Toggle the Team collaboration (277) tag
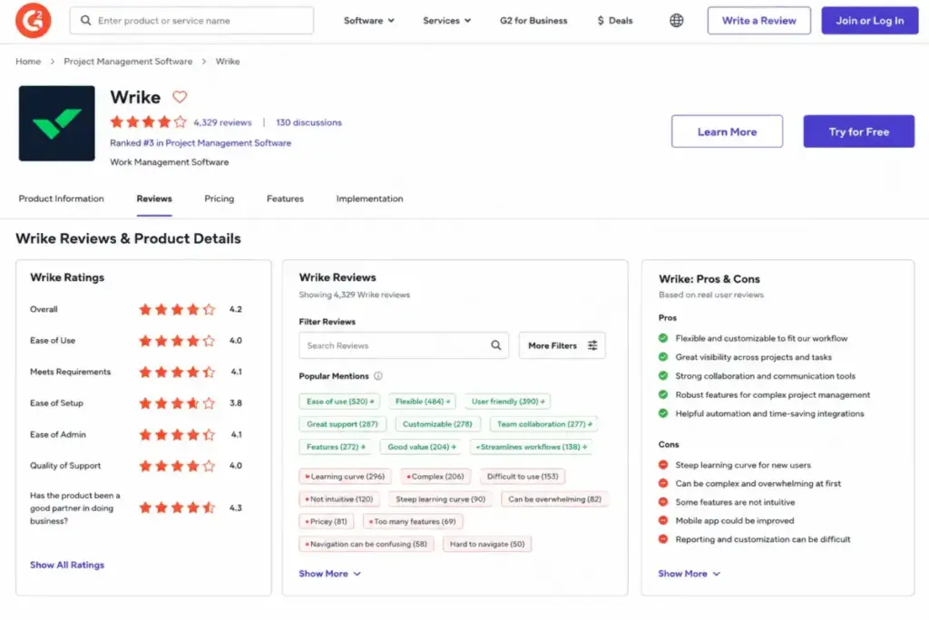 click(x=543, y=424)
